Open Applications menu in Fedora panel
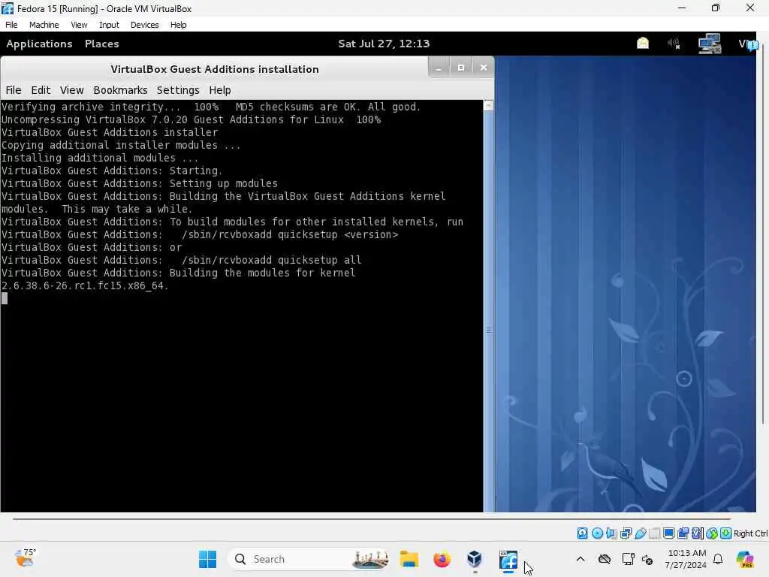Screen dimensions: 769x577 coord(39,44)
